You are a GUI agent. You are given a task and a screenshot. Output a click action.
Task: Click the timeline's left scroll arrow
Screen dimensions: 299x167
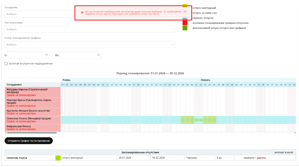(x=6, y=133)
